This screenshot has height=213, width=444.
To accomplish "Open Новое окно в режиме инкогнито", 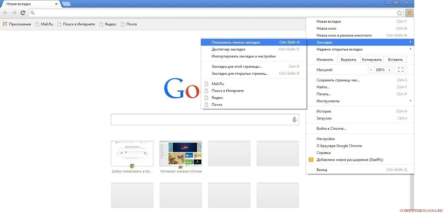I will click(360, 35).
